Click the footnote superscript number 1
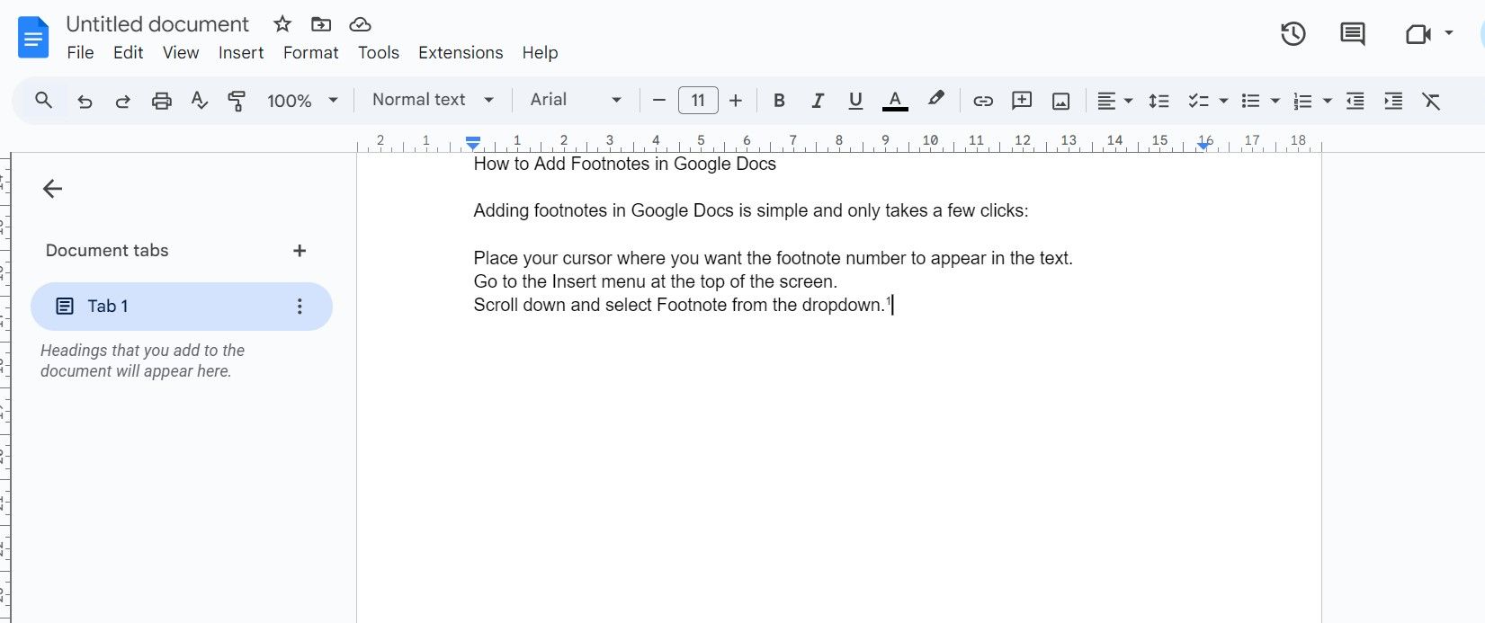 pyautogui.click(x=889, y=301)
